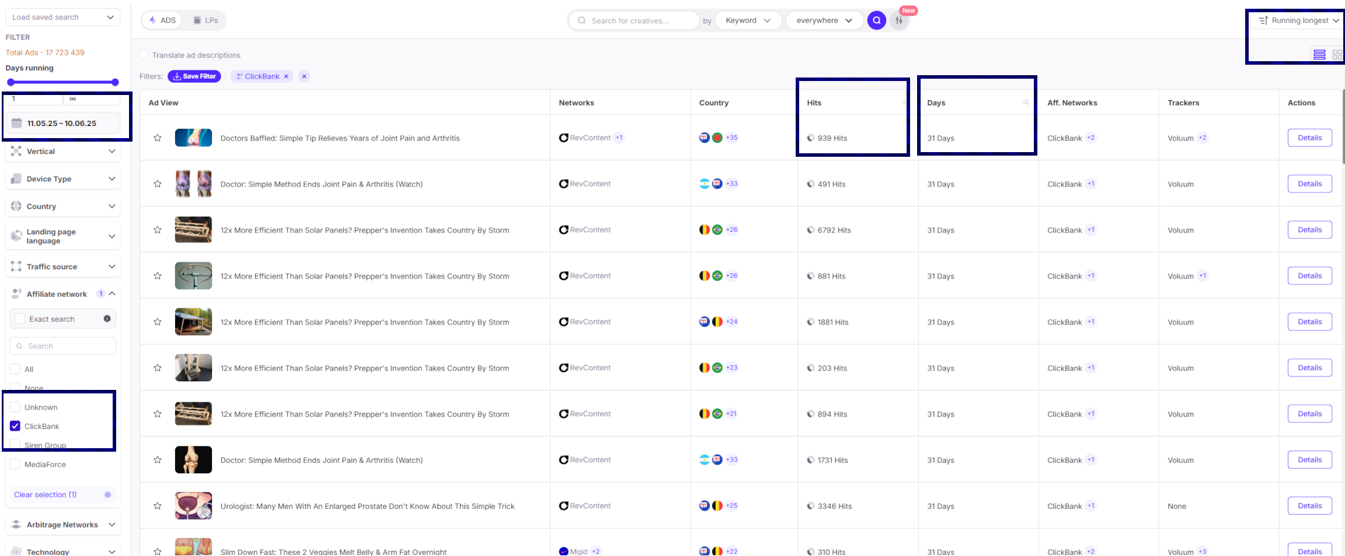Star the Urologist enlarged prostate ad
The height and width of the screenshot is (556, 1345).
[158, 506]
